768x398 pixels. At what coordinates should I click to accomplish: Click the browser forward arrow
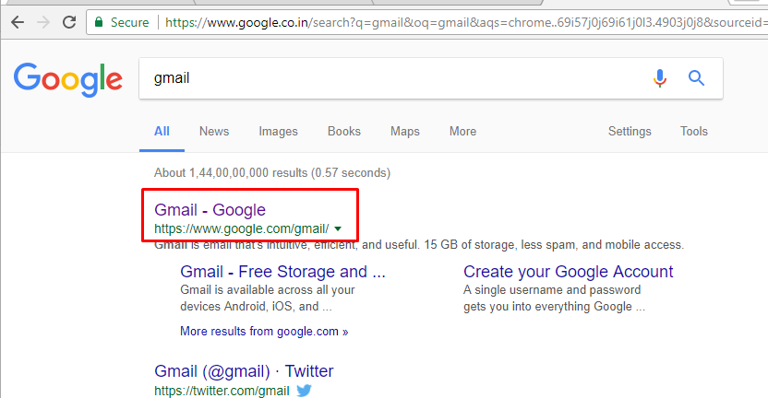tap(43, 22)
